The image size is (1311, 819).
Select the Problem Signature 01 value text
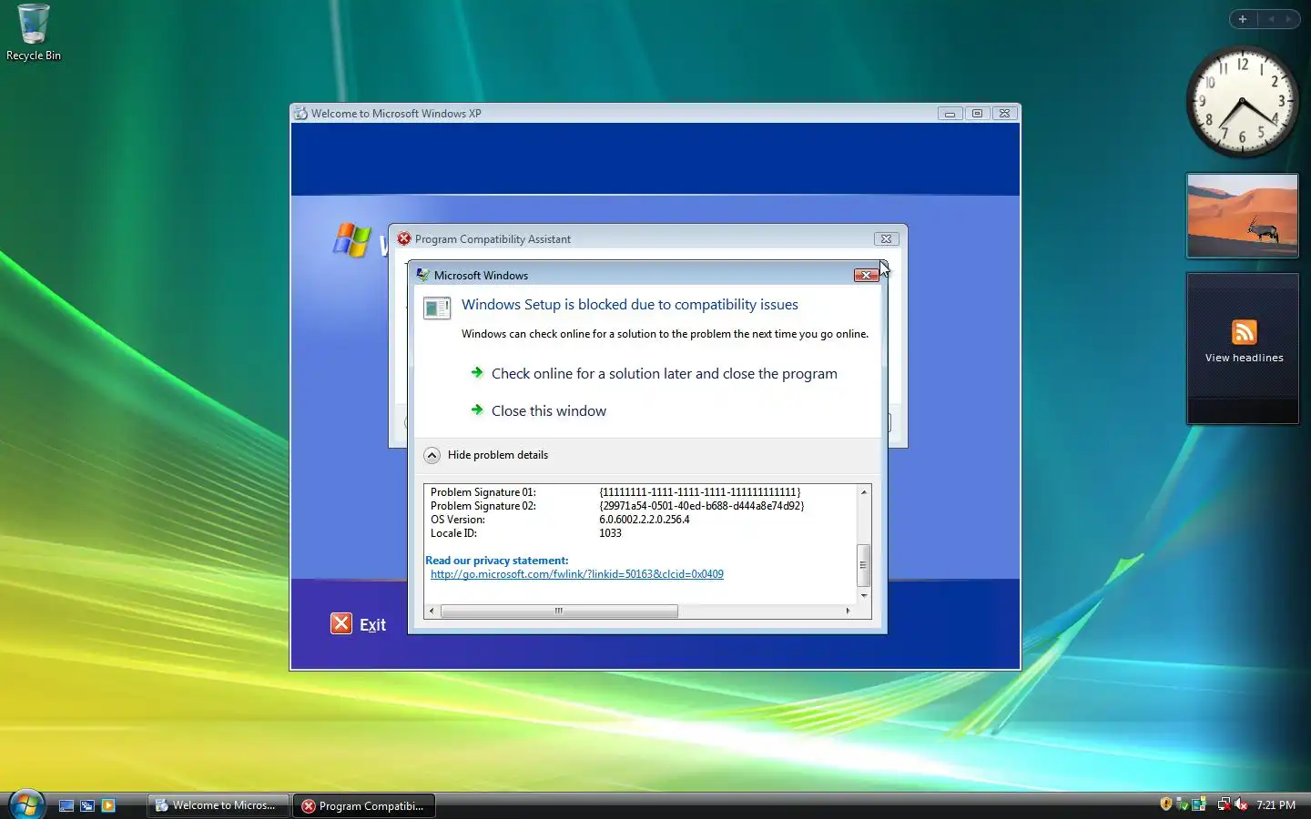click(x=699, y=492)
